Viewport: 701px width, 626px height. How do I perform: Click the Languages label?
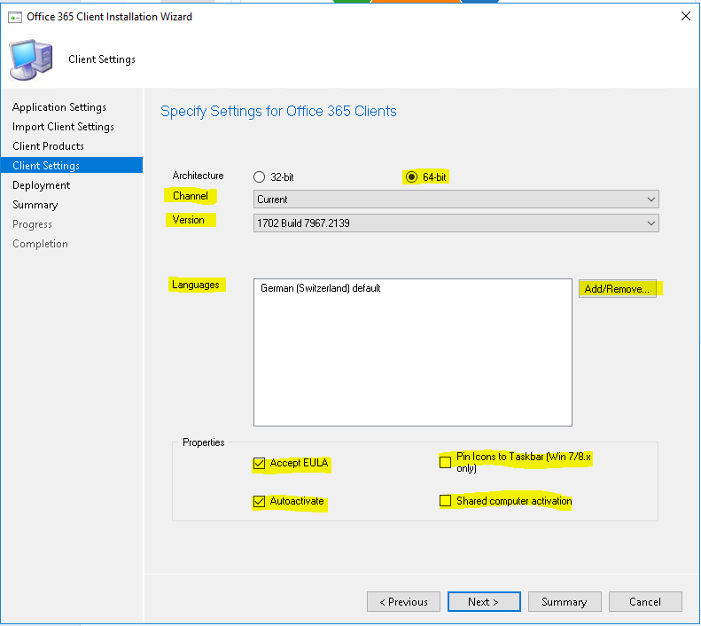click(196, 285)
